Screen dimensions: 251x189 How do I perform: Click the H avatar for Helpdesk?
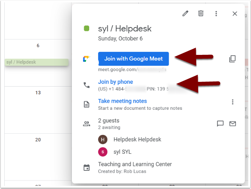click(103, 140)
